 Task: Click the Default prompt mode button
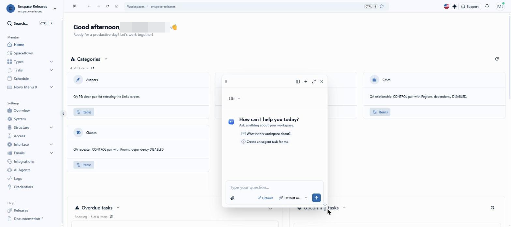tap(265, 198)
